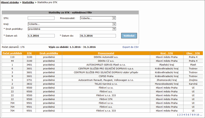Select AUTOKOMPLET-SERVIS Plzeň s.r.o. cell
The width and height of the screenshot is (205, 118).
[x=106, y=65]
